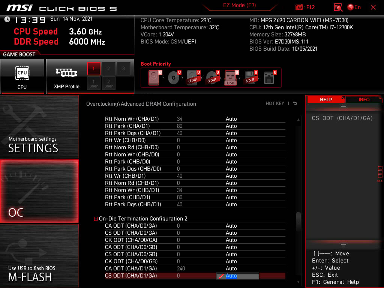Click the settings list vertical scrollbar thumb
The image size is (384, 288).
298,221
